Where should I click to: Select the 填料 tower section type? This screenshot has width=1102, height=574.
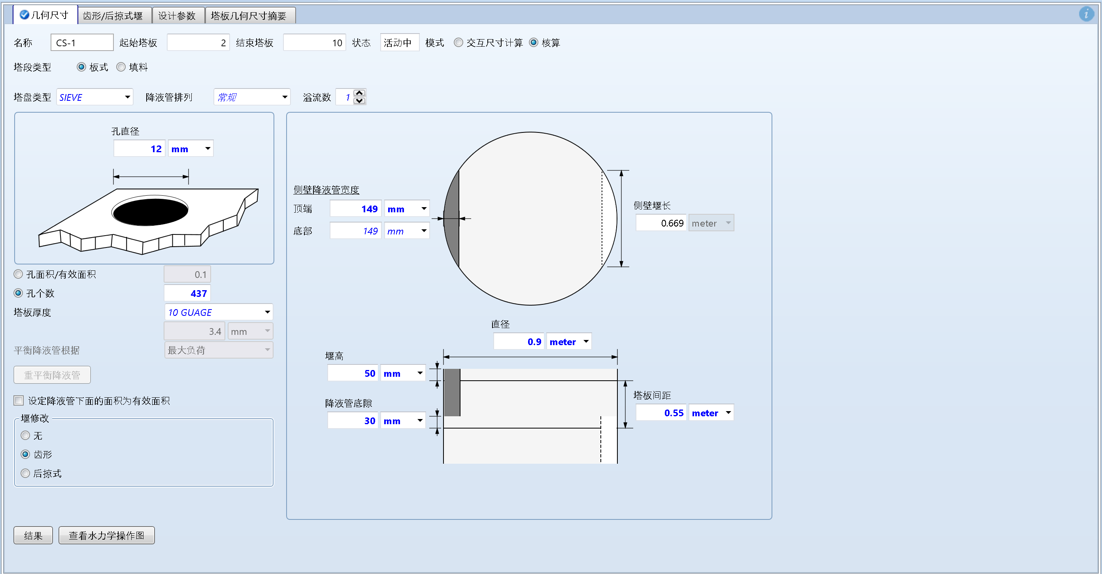[x=121, y=67]
